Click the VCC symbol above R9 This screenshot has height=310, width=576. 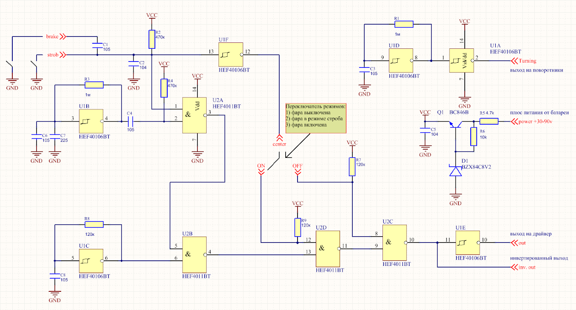tap(298, 204)
